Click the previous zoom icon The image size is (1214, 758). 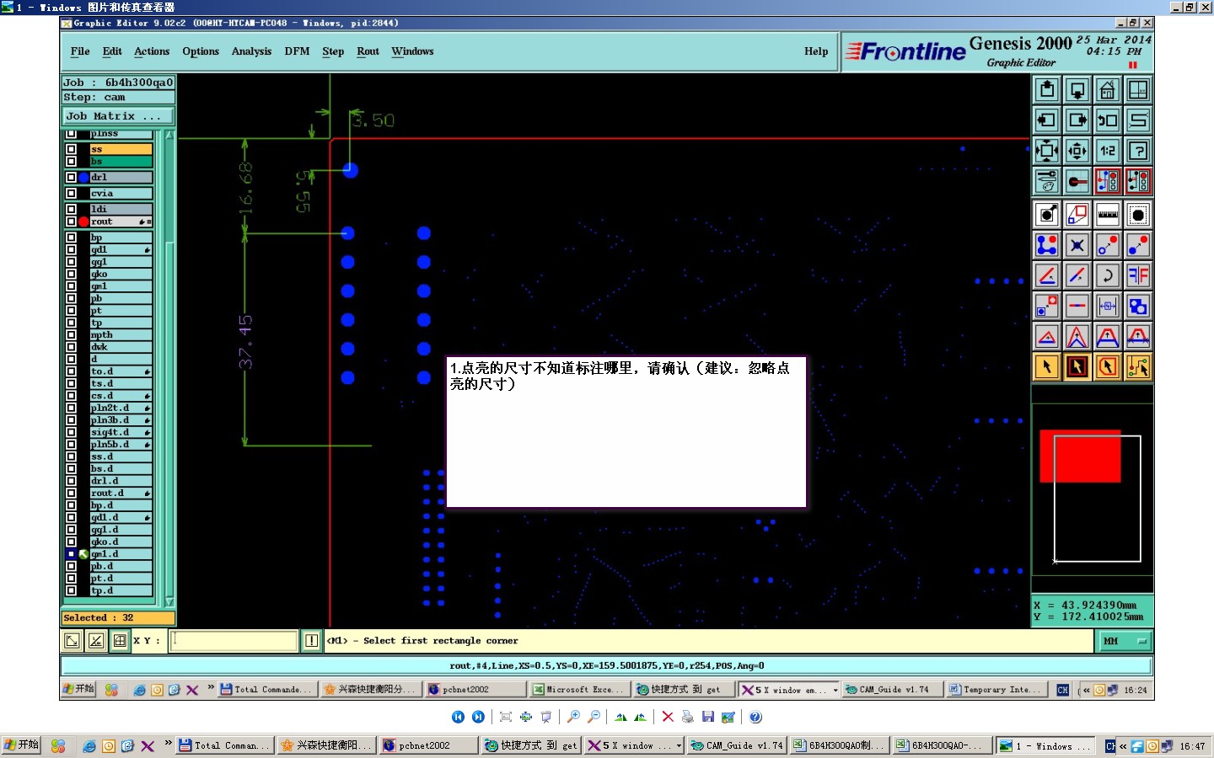pos(1107,120)
